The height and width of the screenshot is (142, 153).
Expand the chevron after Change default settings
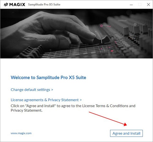[52, 90]
